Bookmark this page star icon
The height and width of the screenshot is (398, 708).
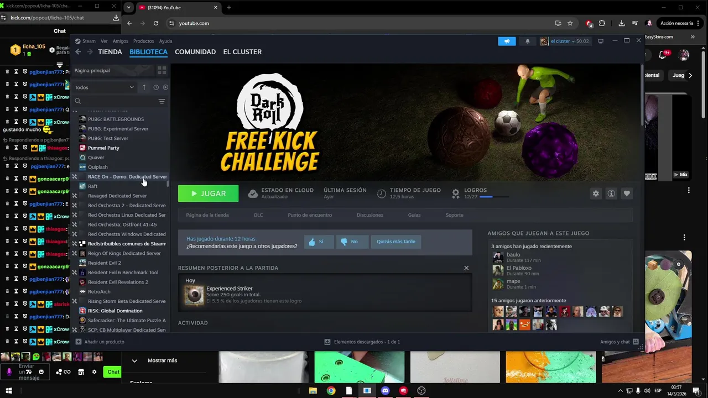tap(570, 23)
